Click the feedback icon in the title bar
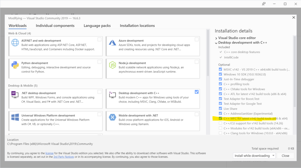 click(x=264, y=4)
